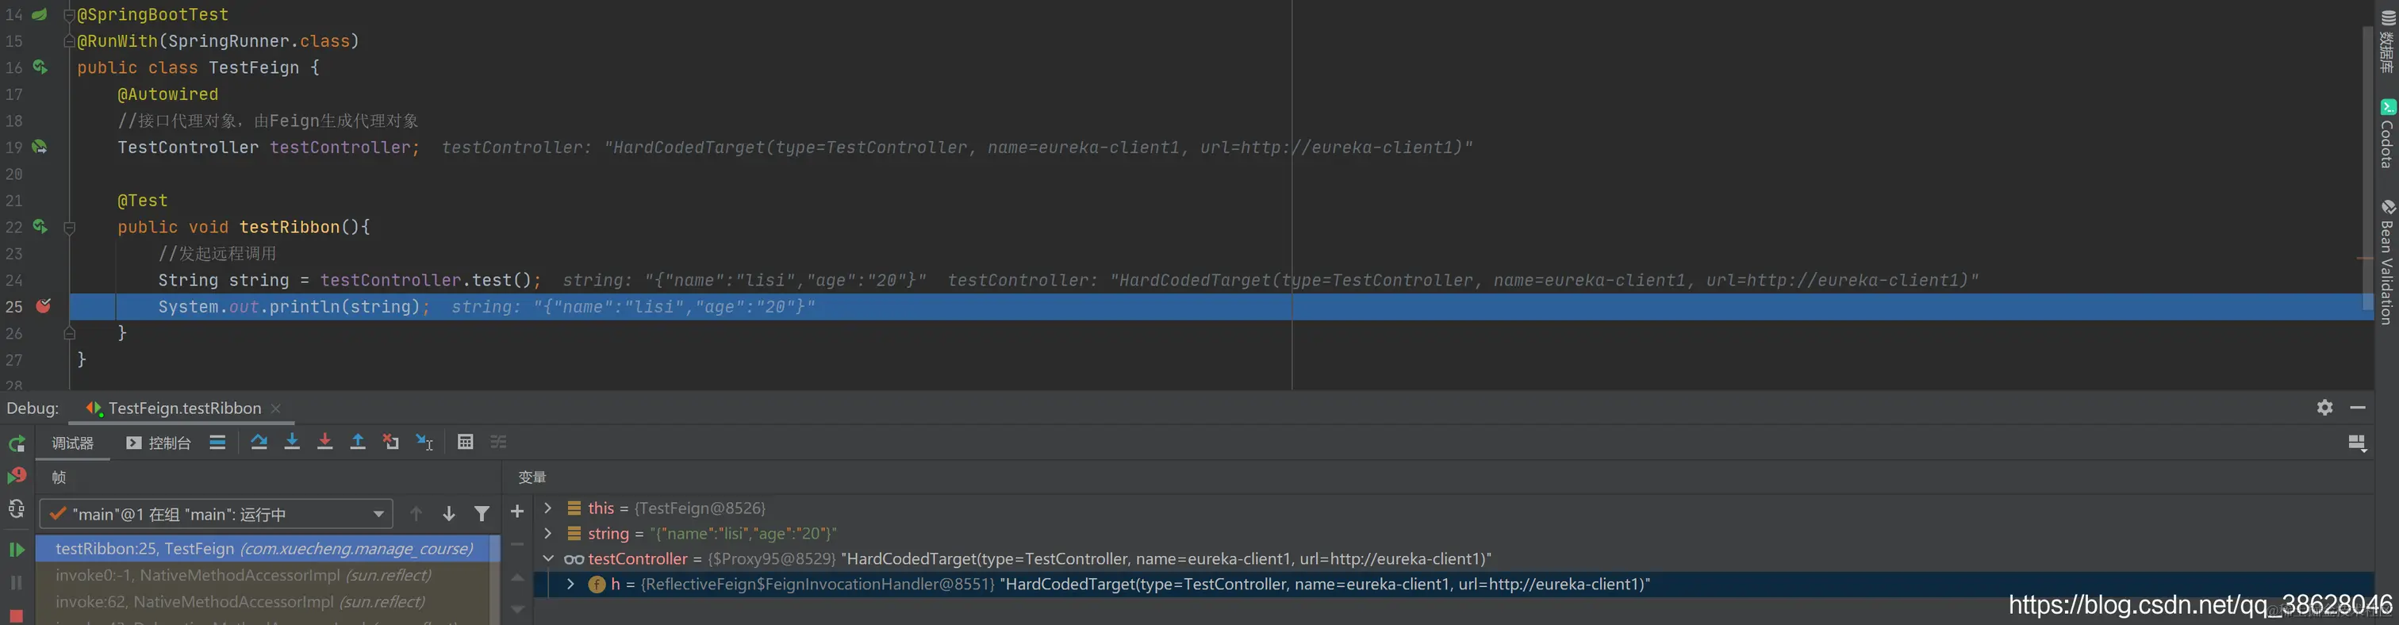Select the invoke:62 NativeMethodAccessorImpl frame
This screenshot has width=2399, height=625.
[263, 602]
